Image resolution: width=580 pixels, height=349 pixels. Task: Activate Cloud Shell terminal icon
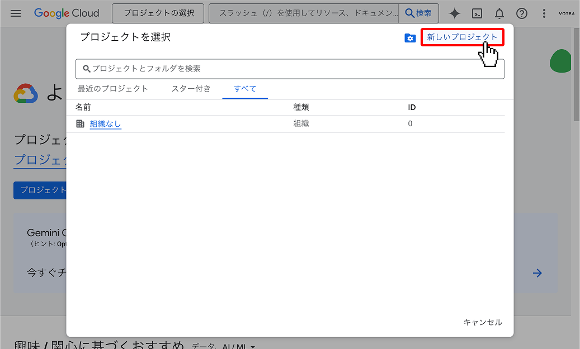[477, 13]
